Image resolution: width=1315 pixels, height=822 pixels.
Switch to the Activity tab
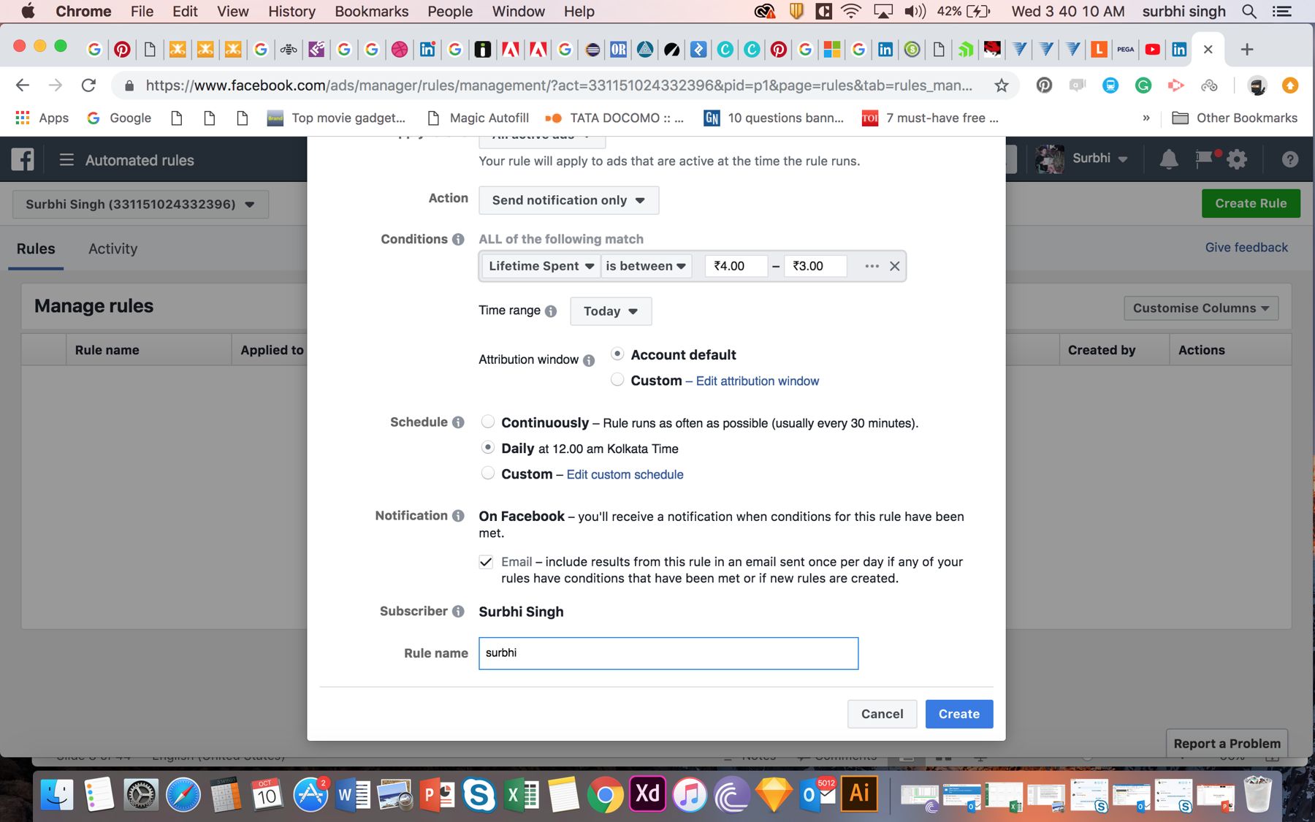tap(113, 248)
